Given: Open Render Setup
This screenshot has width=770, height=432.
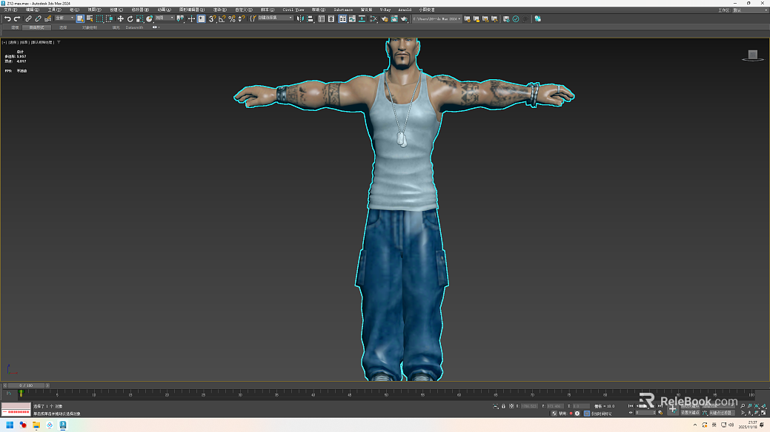Looking at the screenshot, I should pos(385,18).
